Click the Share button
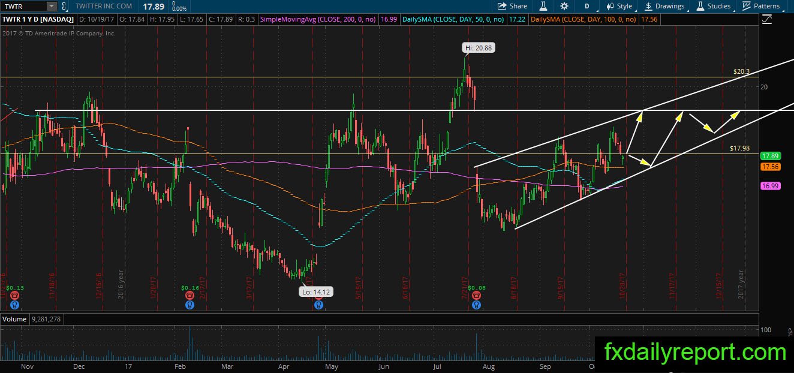Viewport: 794px width, 373px height. (x=513, y=6)
